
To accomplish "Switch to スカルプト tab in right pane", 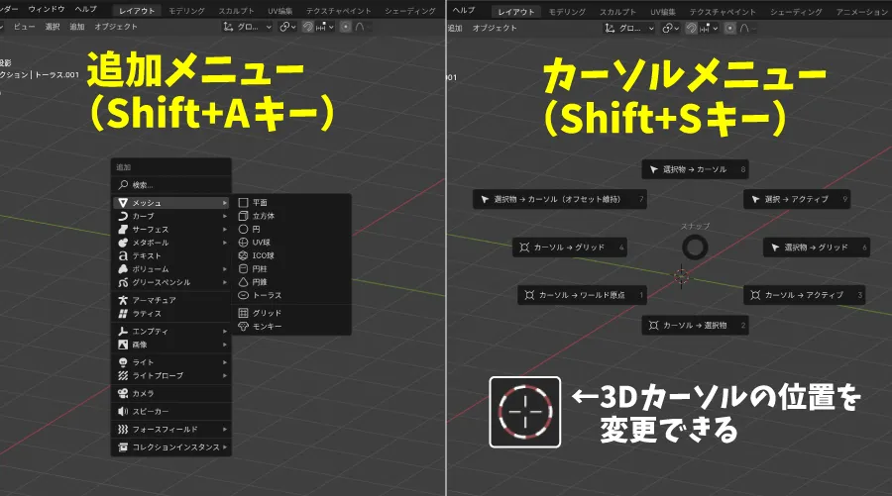I will click(x=617, y=11).
